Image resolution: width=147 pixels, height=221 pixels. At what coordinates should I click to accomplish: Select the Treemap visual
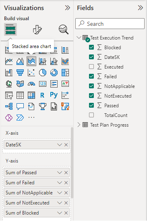tap(65, 73)
